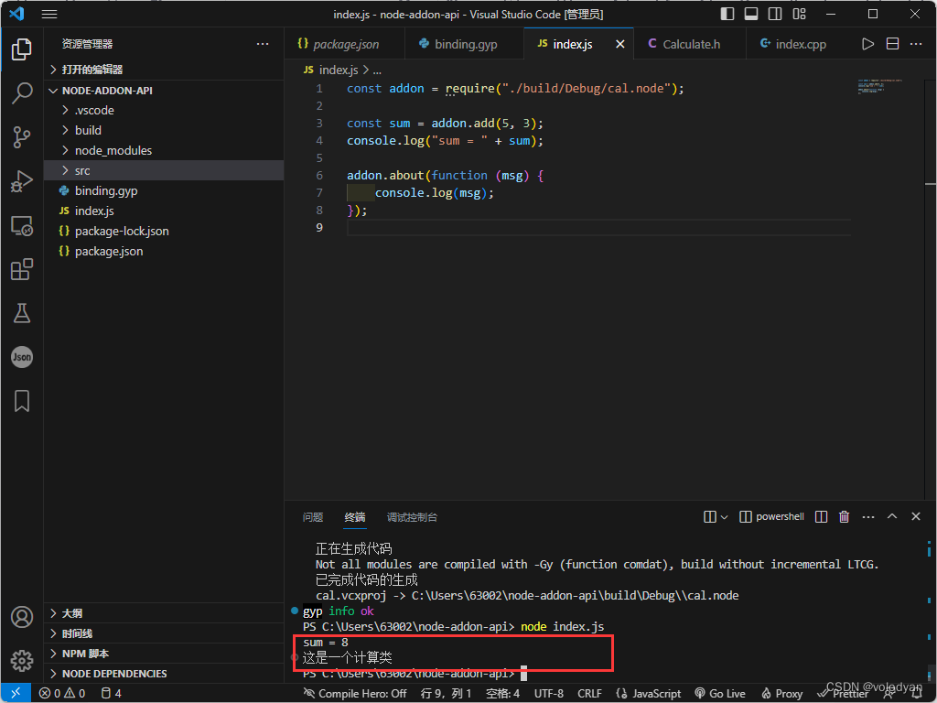
Task: Open the Bookmarks icon in activity bar
Action: [x=22, y=401]
